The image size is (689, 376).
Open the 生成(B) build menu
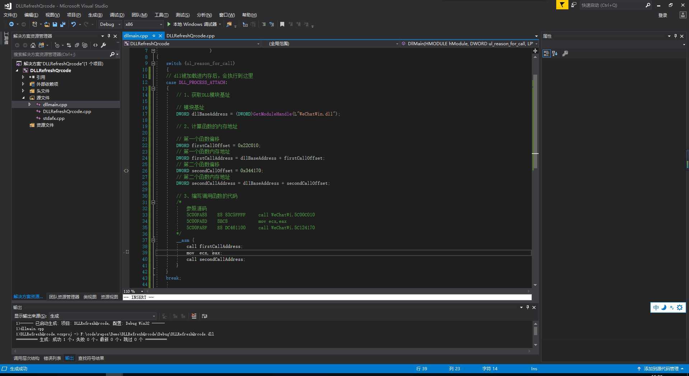pyautogui.click(x=95, y=15)
